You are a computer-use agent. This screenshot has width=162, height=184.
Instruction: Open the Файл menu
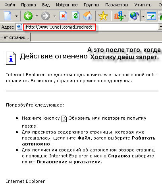click(10, 5)
